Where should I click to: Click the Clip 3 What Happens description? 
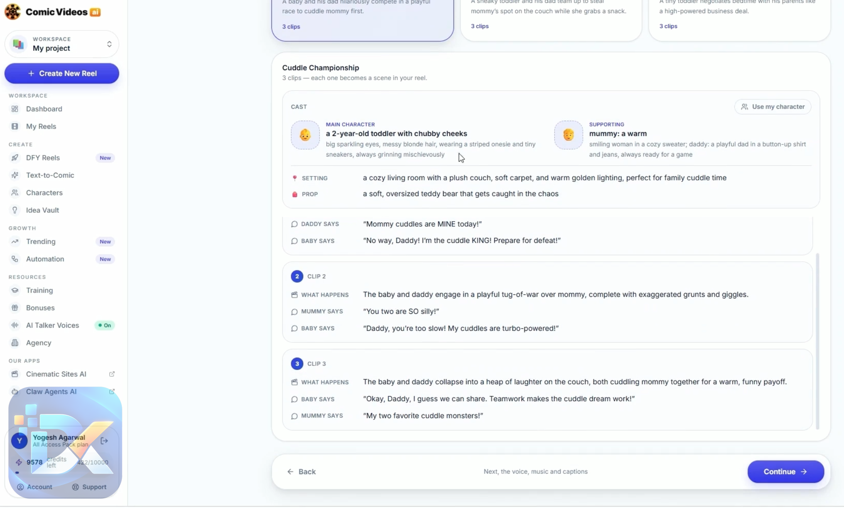click(574, 382)
